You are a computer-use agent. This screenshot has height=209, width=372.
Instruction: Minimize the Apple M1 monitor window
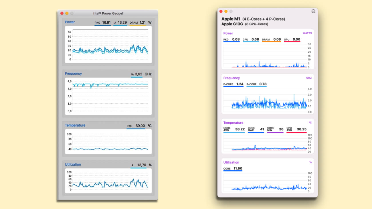coord(226,11)
